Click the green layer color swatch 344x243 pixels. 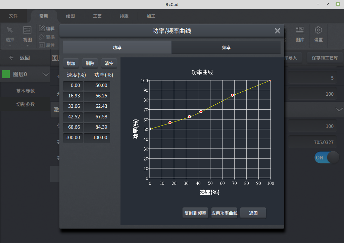pyautogui.click(x=5, y=74)
